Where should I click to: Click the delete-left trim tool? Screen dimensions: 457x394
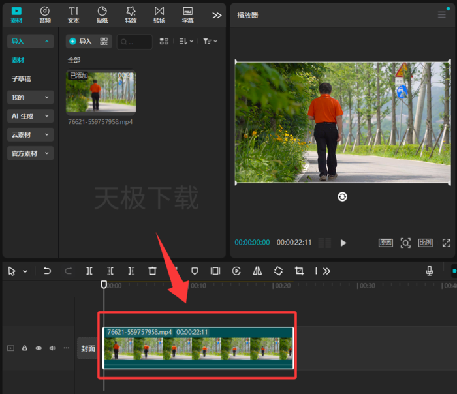110,271
